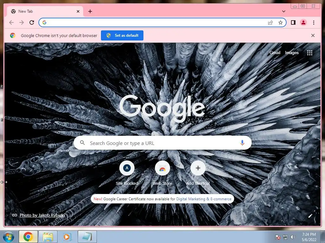The width and height of the screenshot is (325, 243).
Task: Open the Action Center flag icon
Action: pyautogui.click(x=277, y=237)
